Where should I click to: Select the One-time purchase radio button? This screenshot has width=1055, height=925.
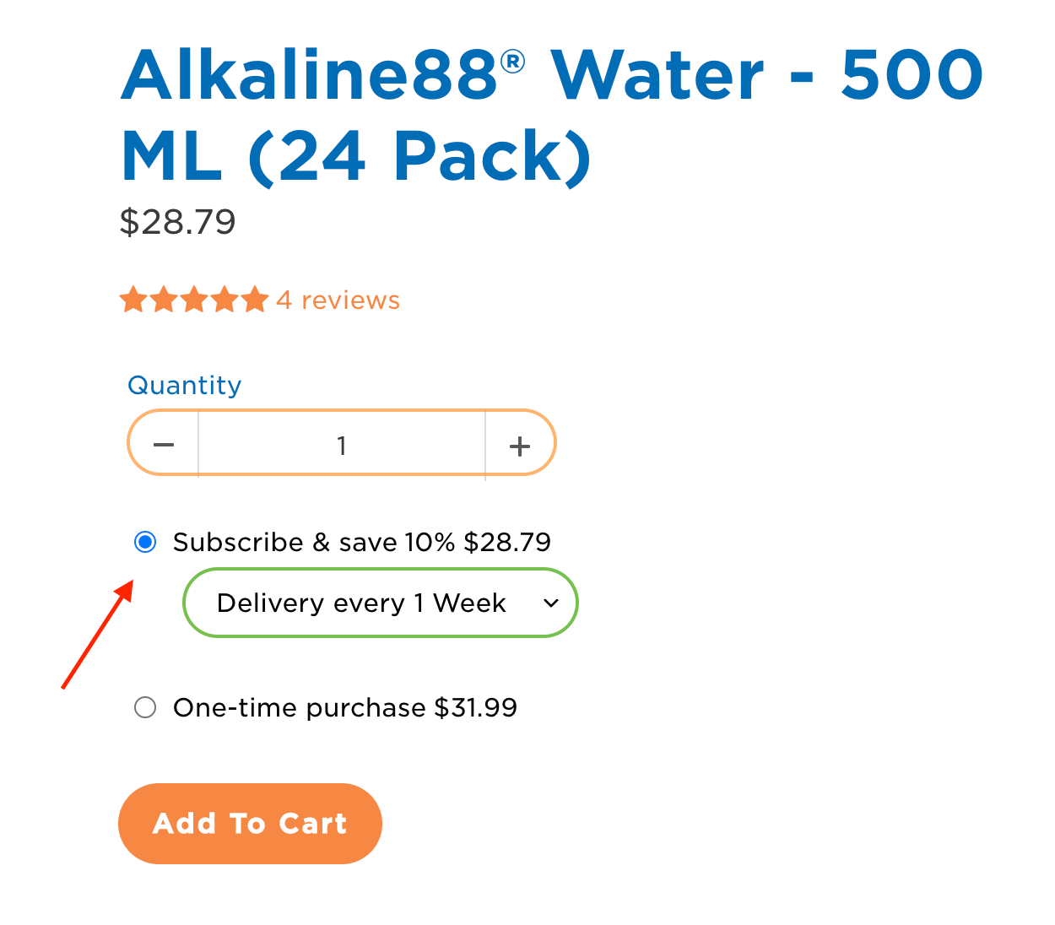[145, 707]
